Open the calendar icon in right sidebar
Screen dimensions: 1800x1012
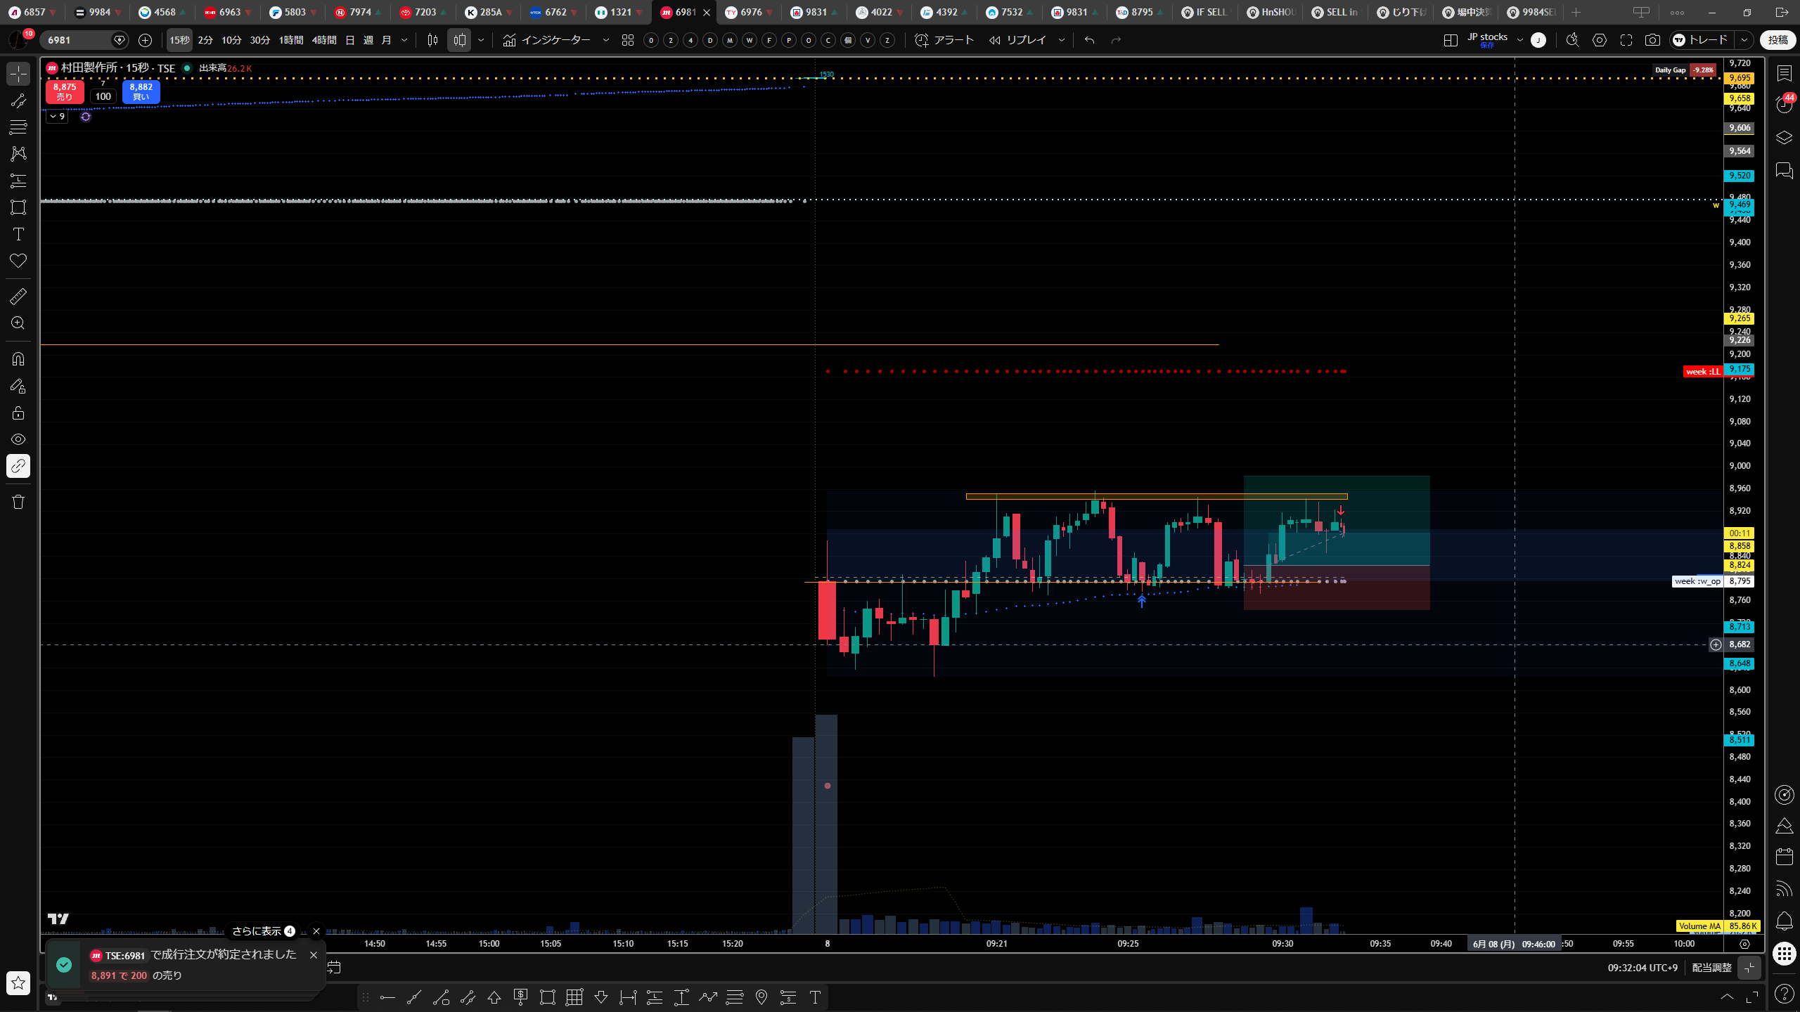click(x=1785, y=856)
